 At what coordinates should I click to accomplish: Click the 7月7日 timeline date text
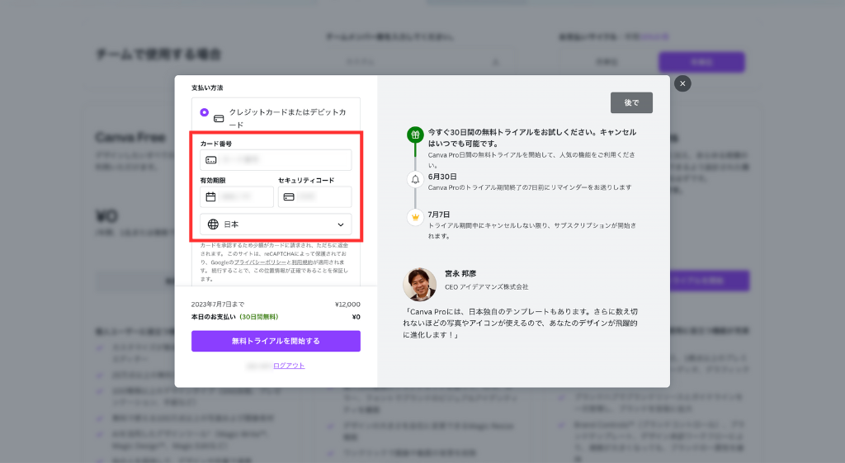click(439, 214)
